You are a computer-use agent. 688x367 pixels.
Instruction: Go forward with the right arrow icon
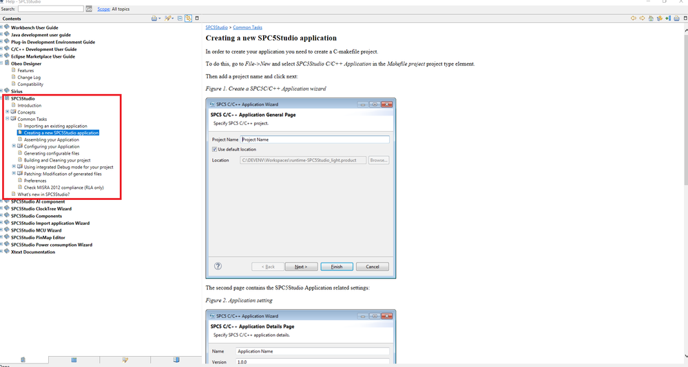(642, 19)
